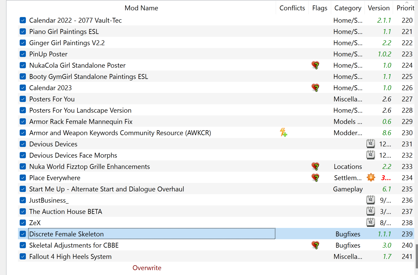The image size is (418, 275).
Task: Sort mods by the Flags column header
Action: (320, 8)
